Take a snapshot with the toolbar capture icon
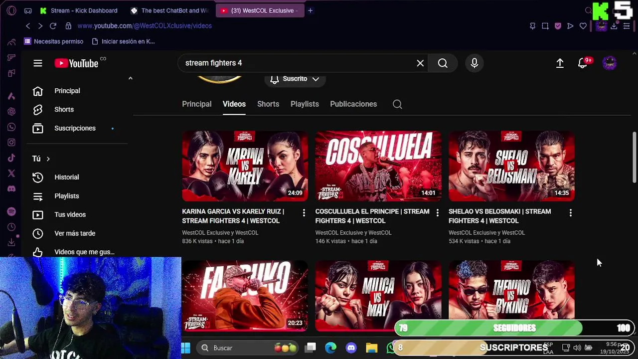This screenshot has width=638, height=359. click(545, 26)
